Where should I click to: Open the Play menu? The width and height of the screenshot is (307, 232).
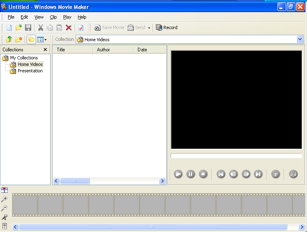point(67,17)
